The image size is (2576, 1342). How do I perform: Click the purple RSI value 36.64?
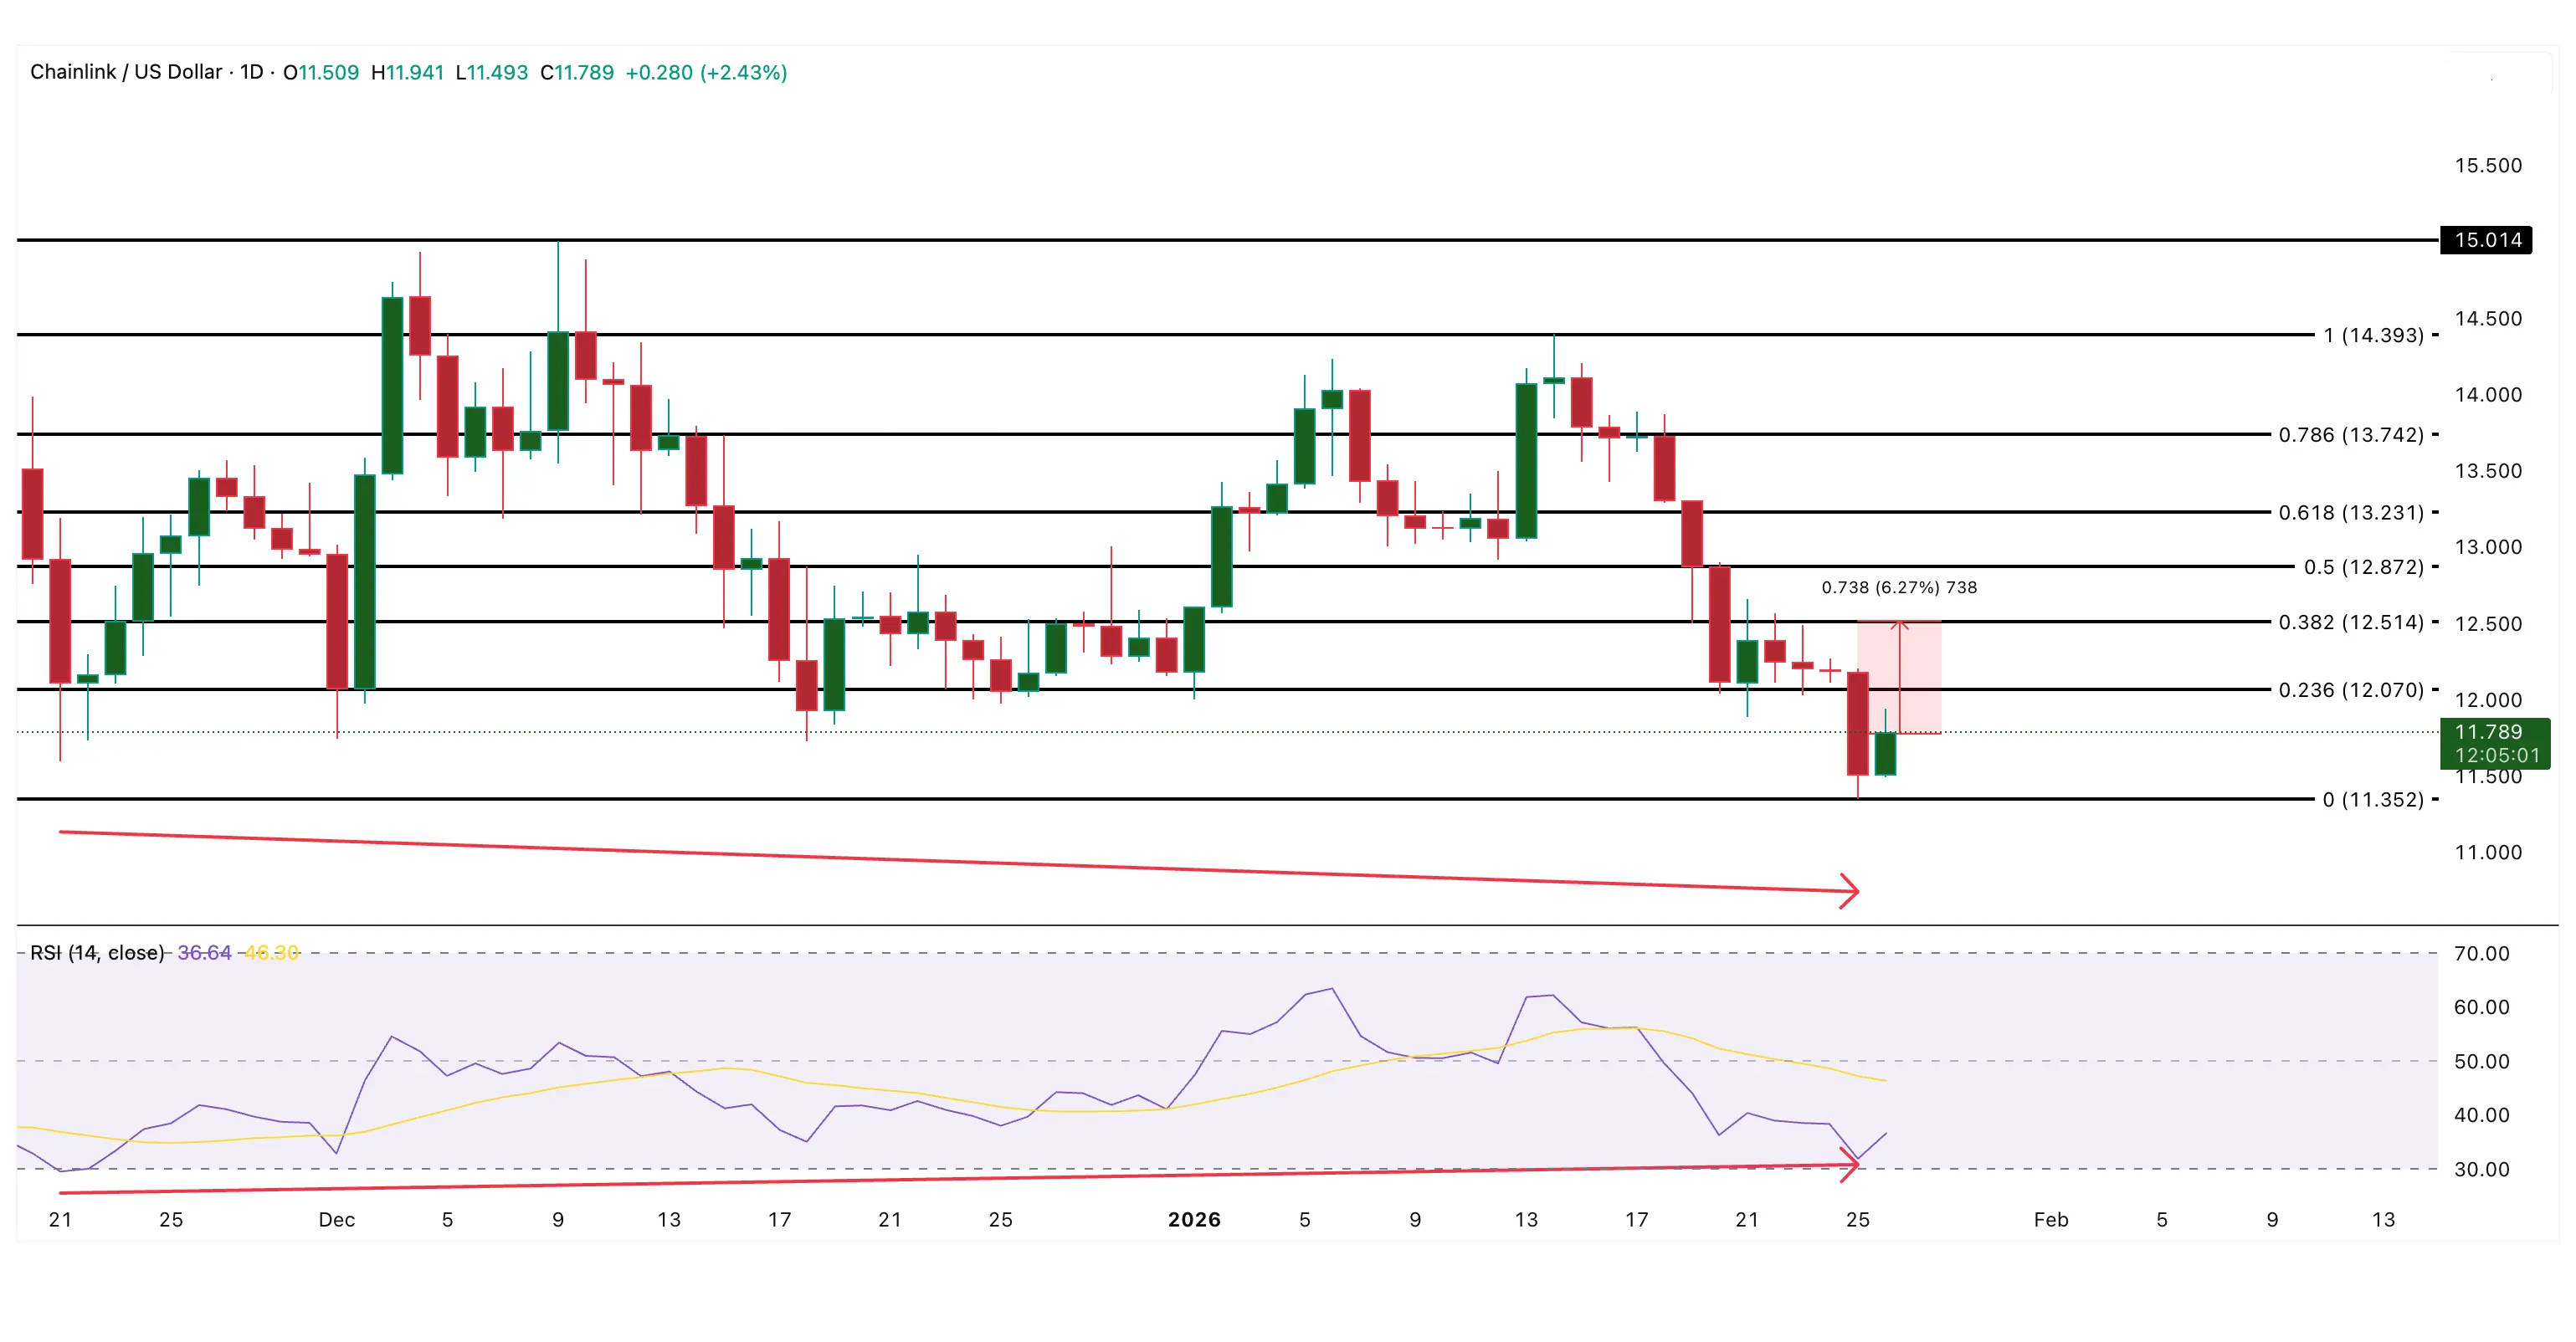coord(204,952)
